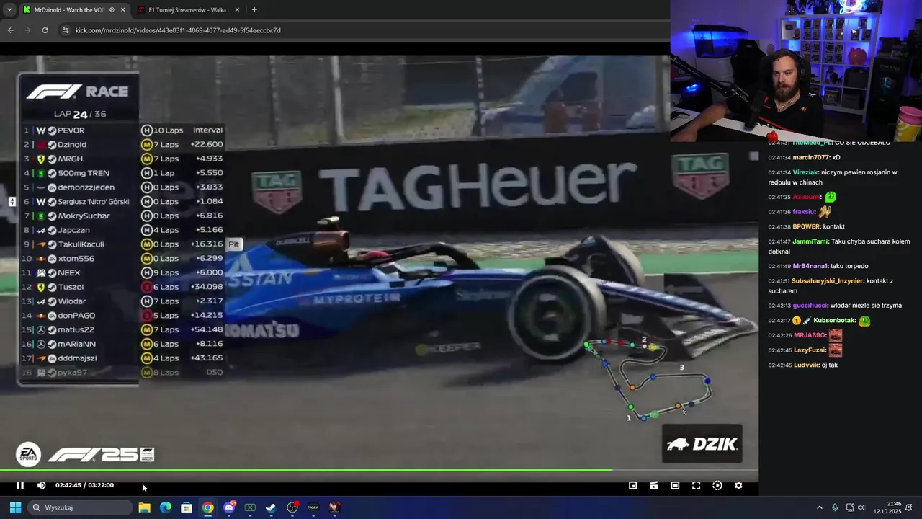Open Windows Start menu
The image size is (922, 519).
point(15,507)
